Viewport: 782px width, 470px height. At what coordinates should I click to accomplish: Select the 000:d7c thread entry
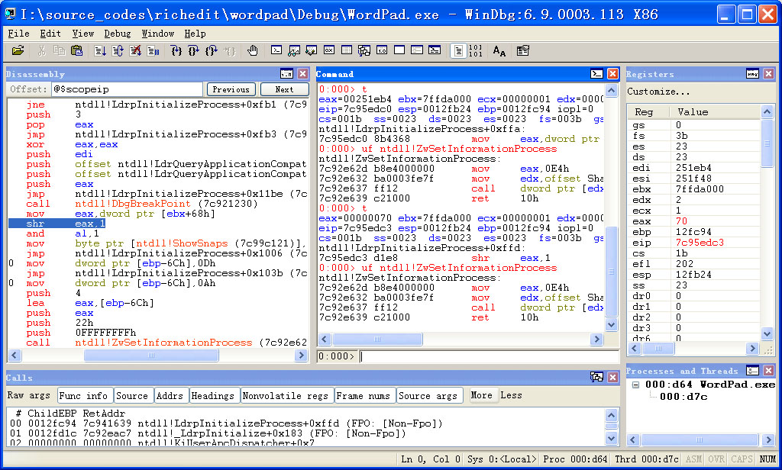click(683, 397)
